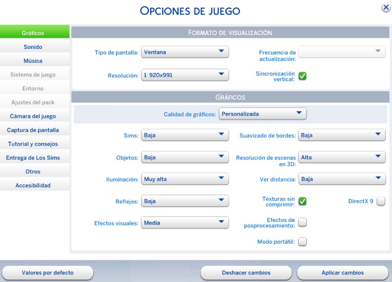
Task: Select the Gráficos tab
Action: pyautogui.click(x=35, y=31)
